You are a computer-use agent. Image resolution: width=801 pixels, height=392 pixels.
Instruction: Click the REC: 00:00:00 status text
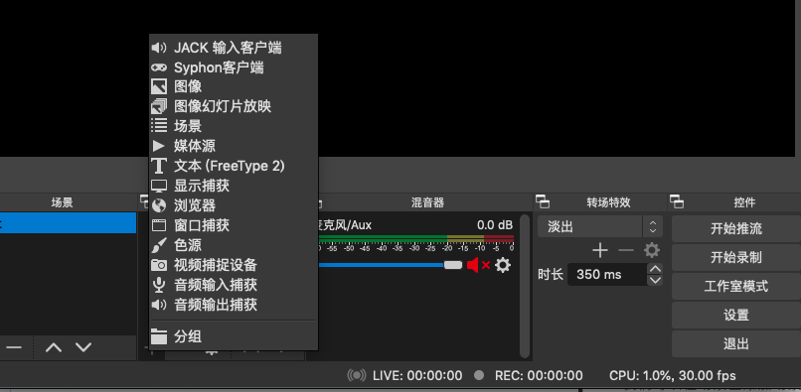point(539,376)
